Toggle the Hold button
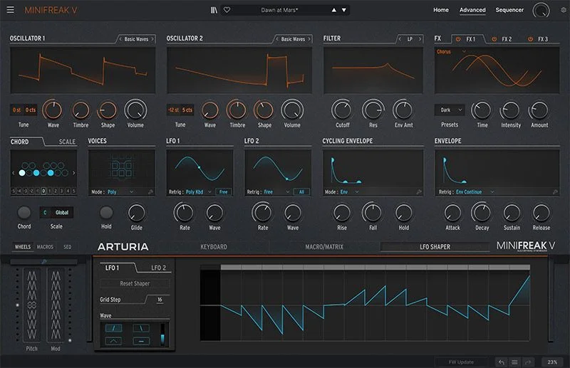Viewport: 570px width, 368px height. [106, 213]
